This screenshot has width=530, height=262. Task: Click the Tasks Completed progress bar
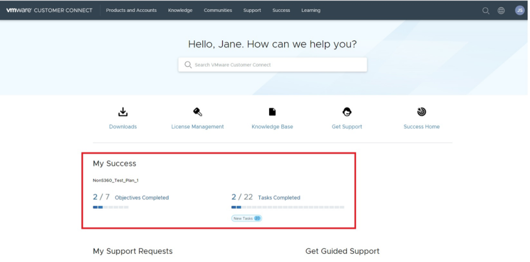coord(288,207)
